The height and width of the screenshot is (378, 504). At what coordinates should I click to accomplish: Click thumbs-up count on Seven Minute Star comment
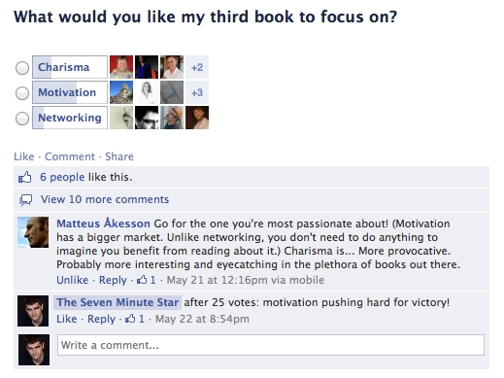coord(135,319)
